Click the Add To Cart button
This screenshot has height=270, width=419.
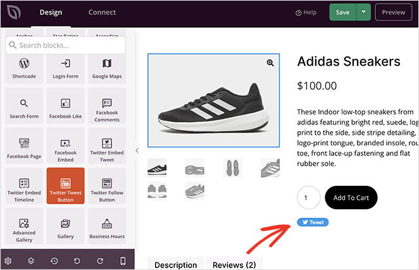point(351,198)
